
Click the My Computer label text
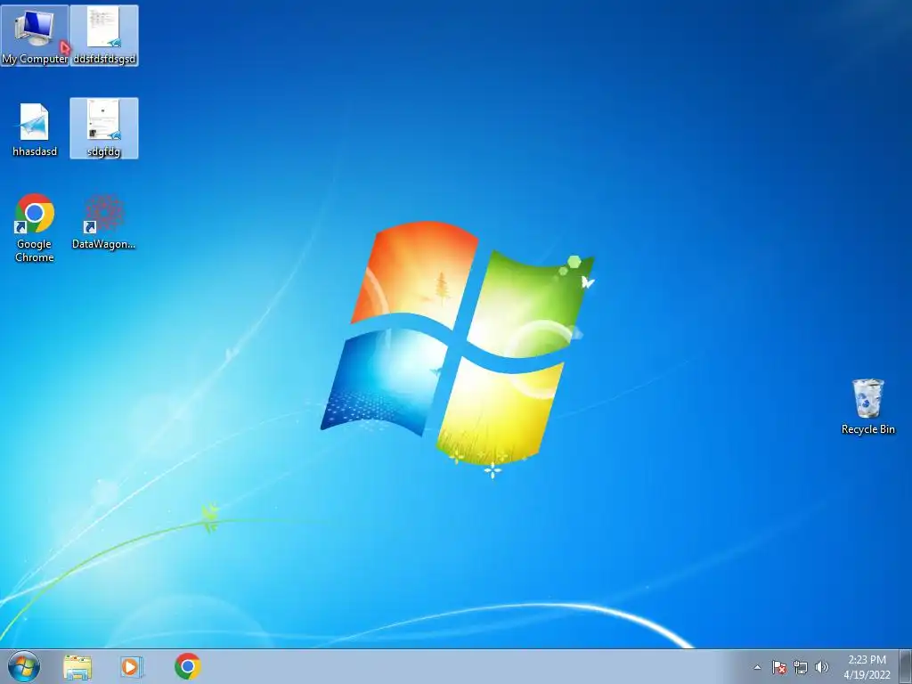35,59
